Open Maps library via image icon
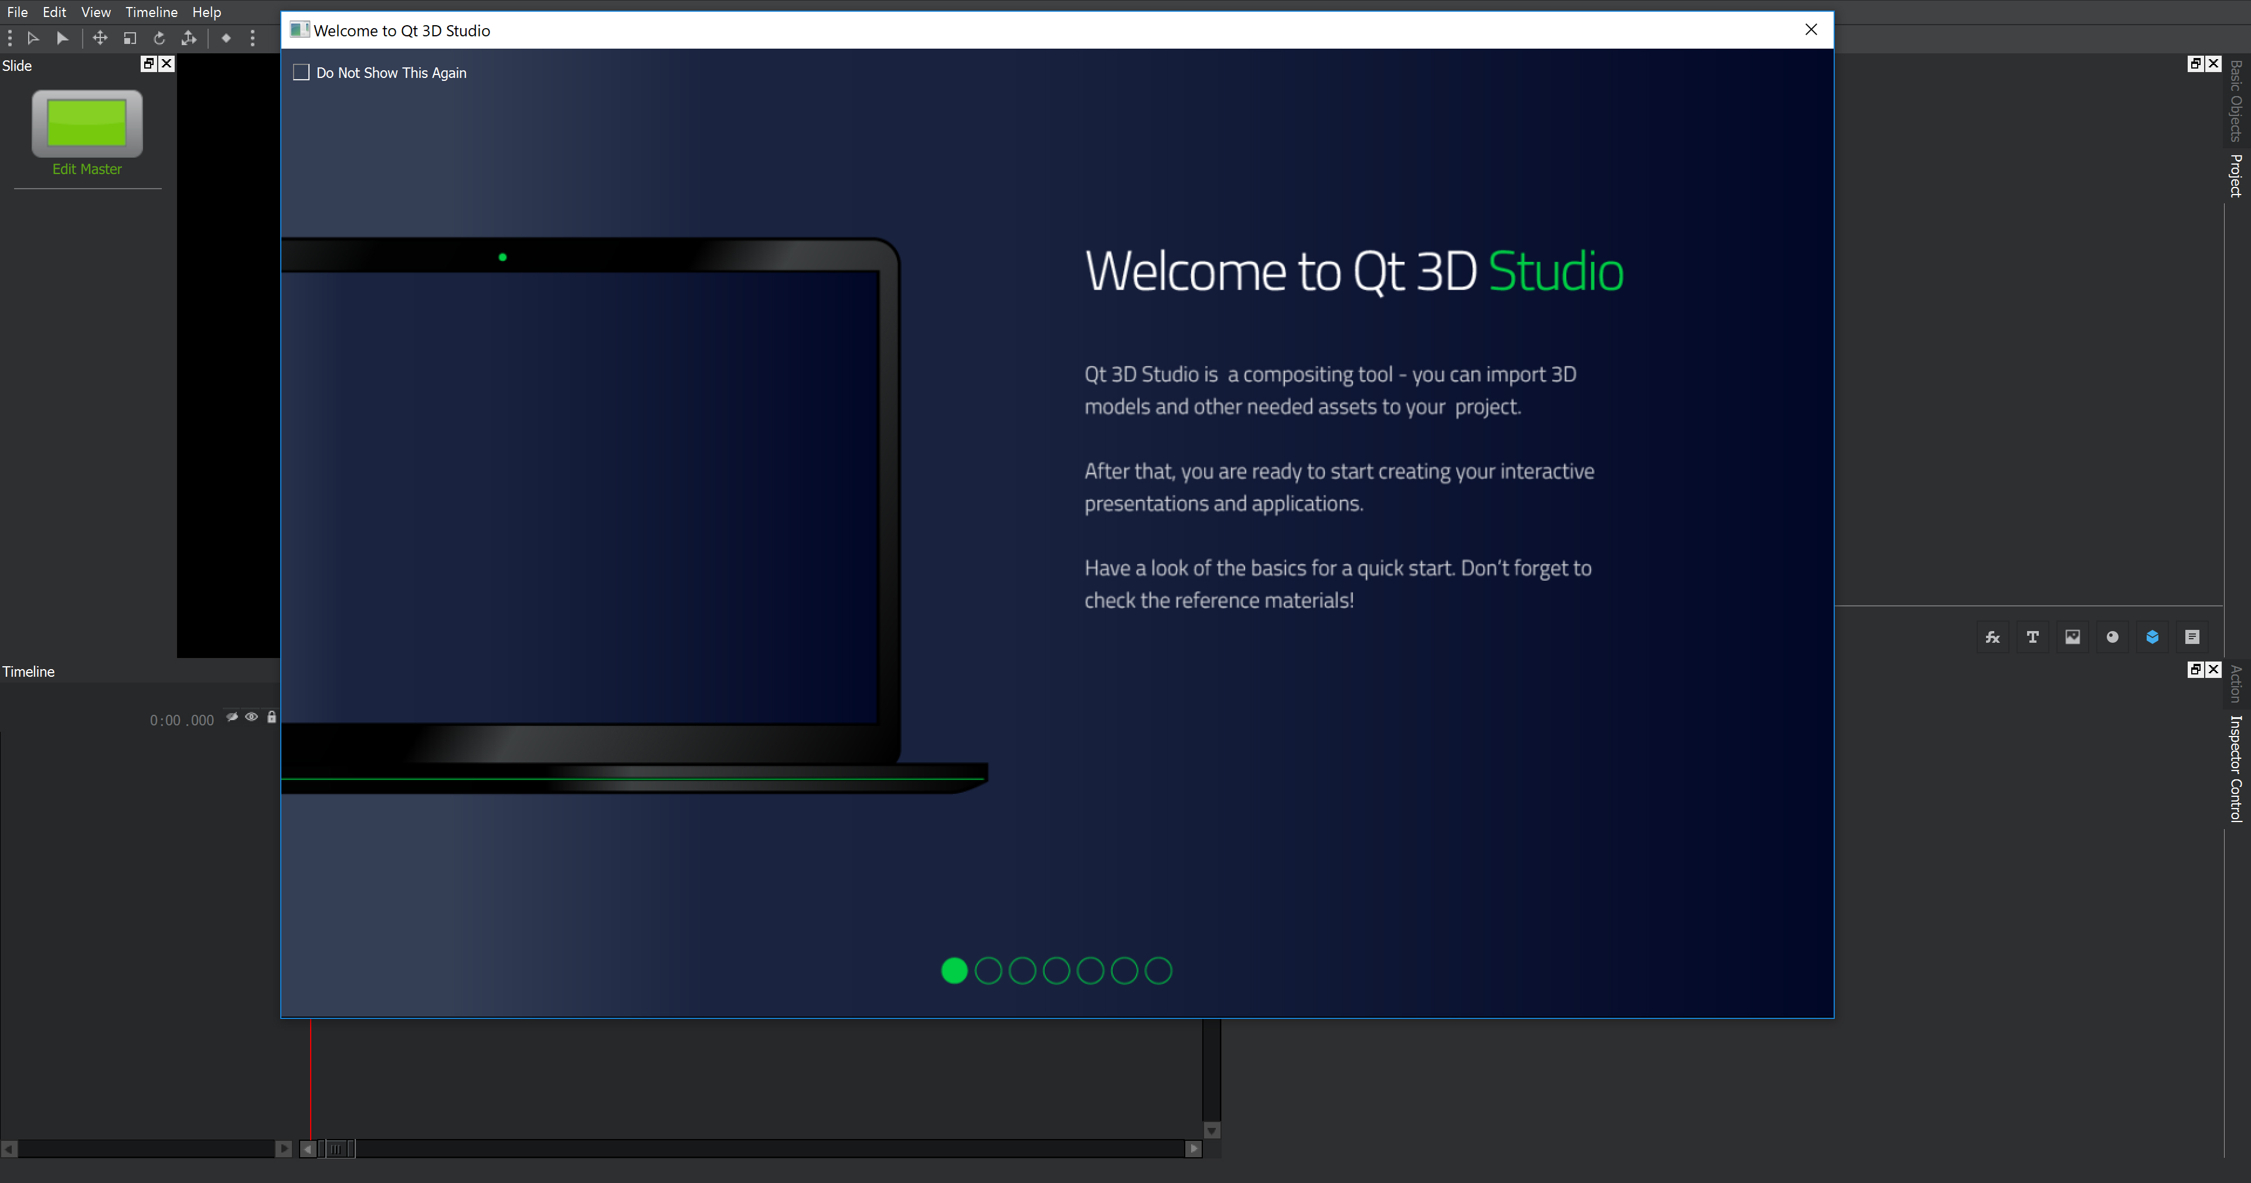Viewport: 2251px width, 1183px height. (2073, 637)
